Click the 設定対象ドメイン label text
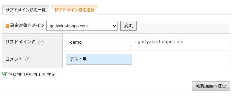Screen dimensions: 236x96 click(27, 26)
